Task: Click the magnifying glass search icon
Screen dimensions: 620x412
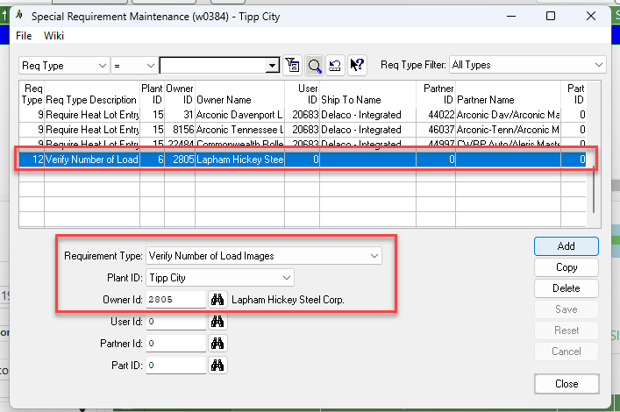Action: tap(314, 65)
